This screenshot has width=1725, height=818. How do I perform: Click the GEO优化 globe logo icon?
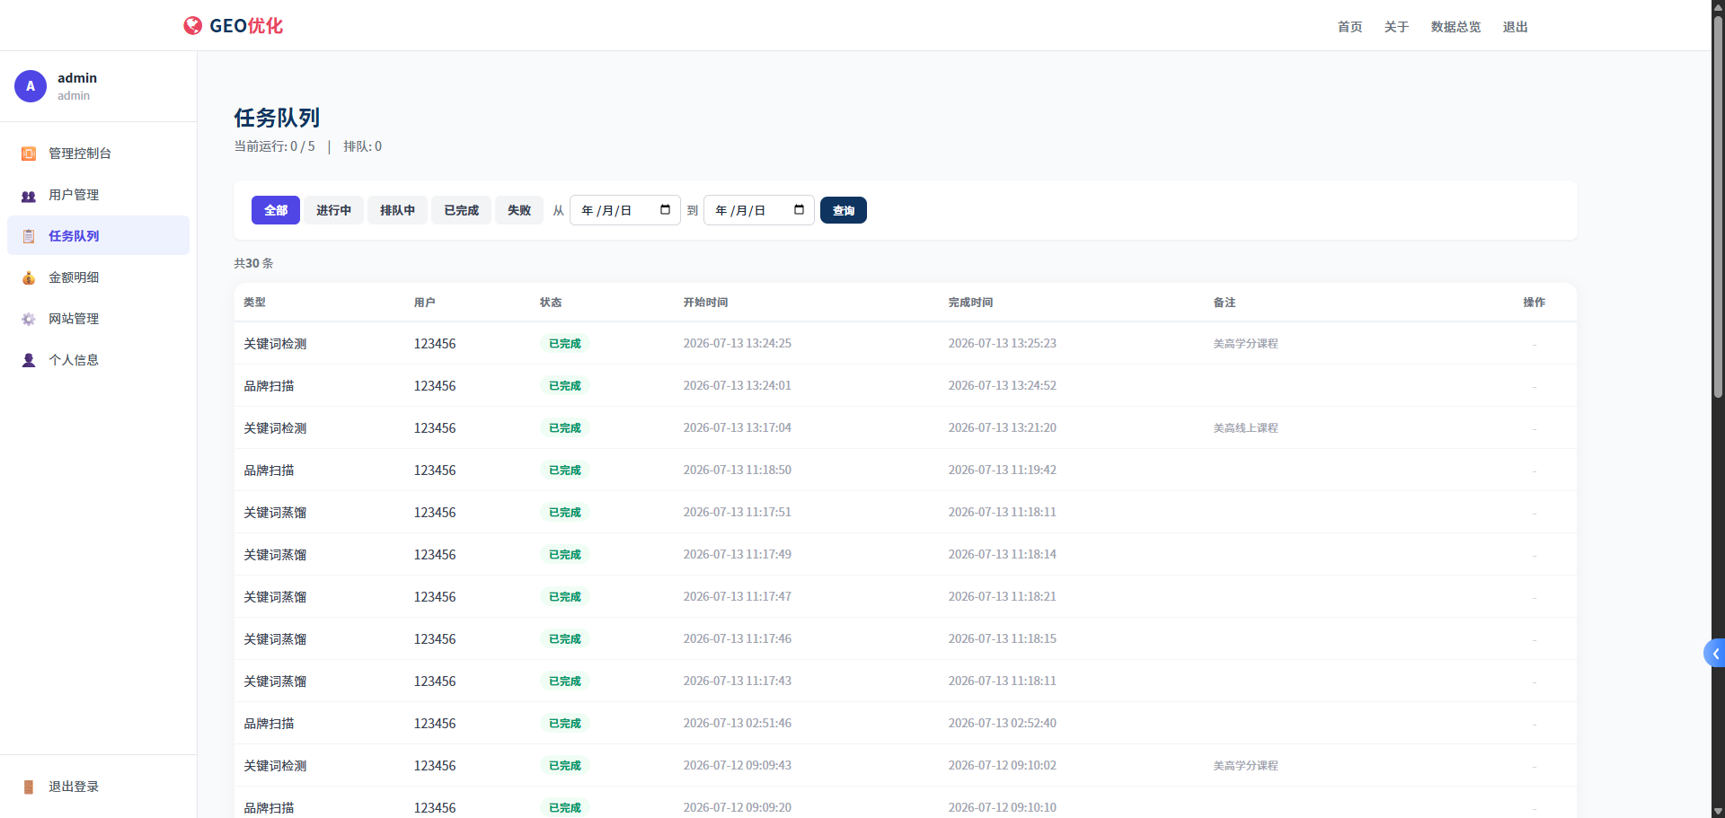(x=192, y=26)
